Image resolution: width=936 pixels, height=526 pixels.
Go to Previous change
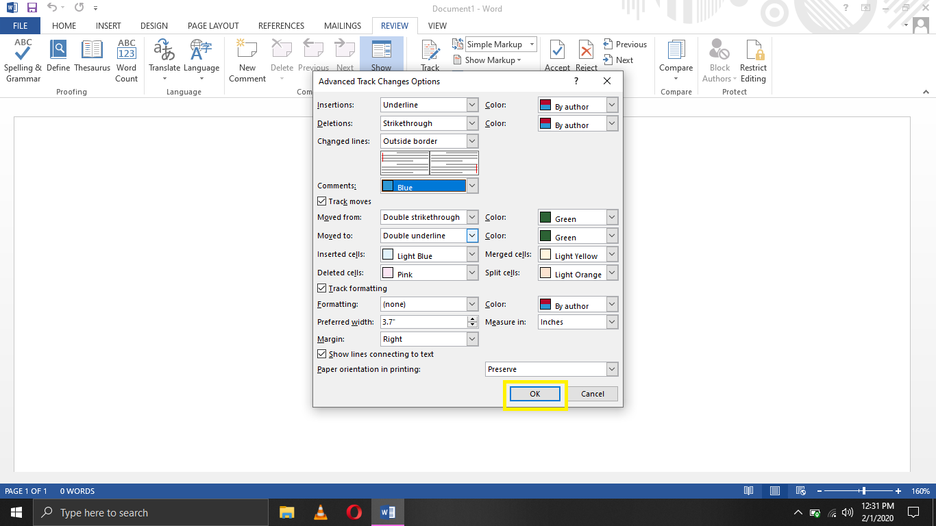(625, 44)
